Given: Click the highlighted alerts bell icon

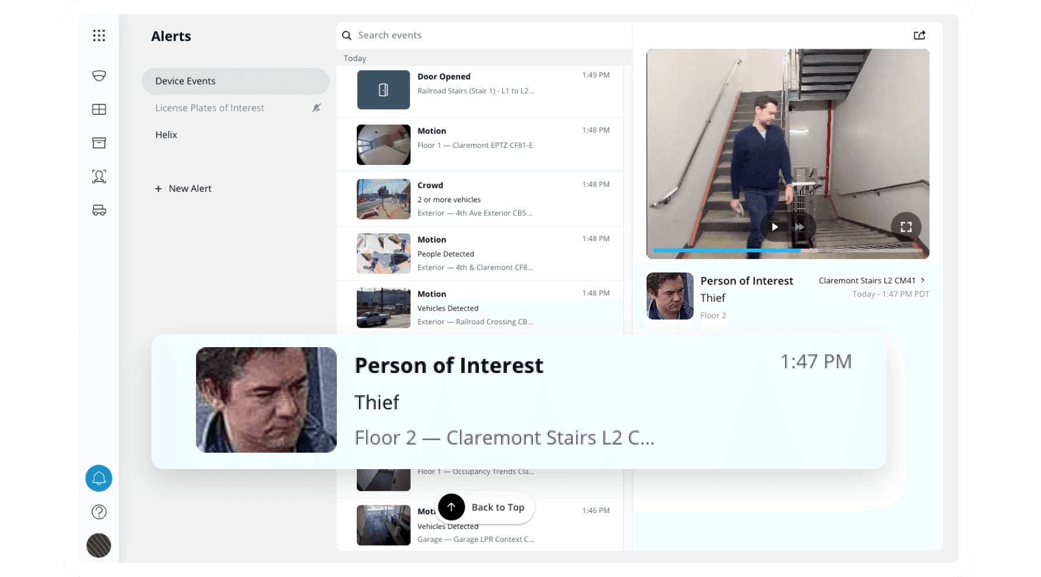Looking at the screenshot, I should pyautogui.click(x=99, y=478).
